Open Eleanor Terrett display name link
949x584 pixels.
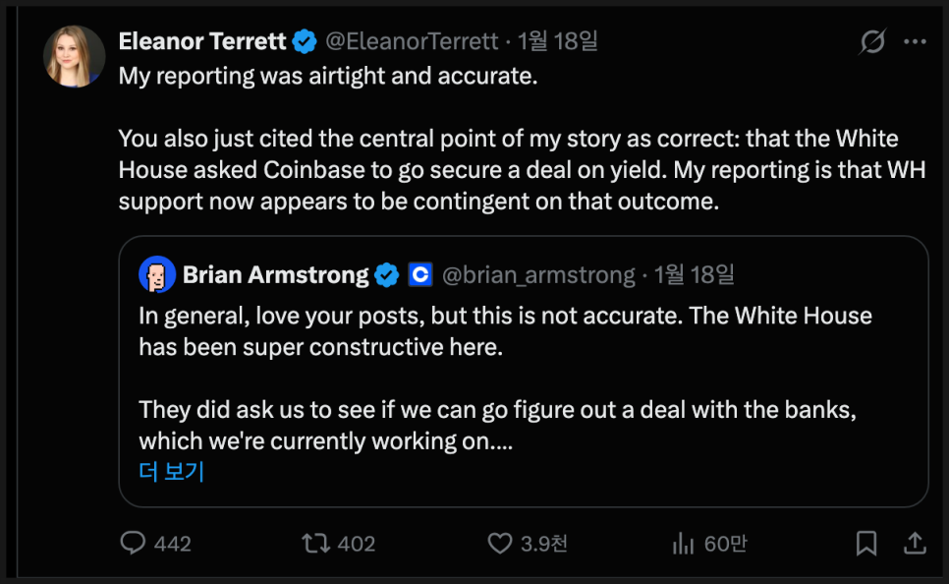tap(202, 41)
